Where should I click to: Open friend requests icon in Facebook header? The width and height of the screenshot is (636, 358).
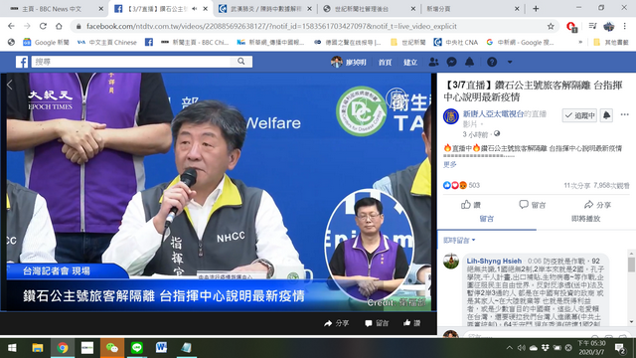(433, 62)
